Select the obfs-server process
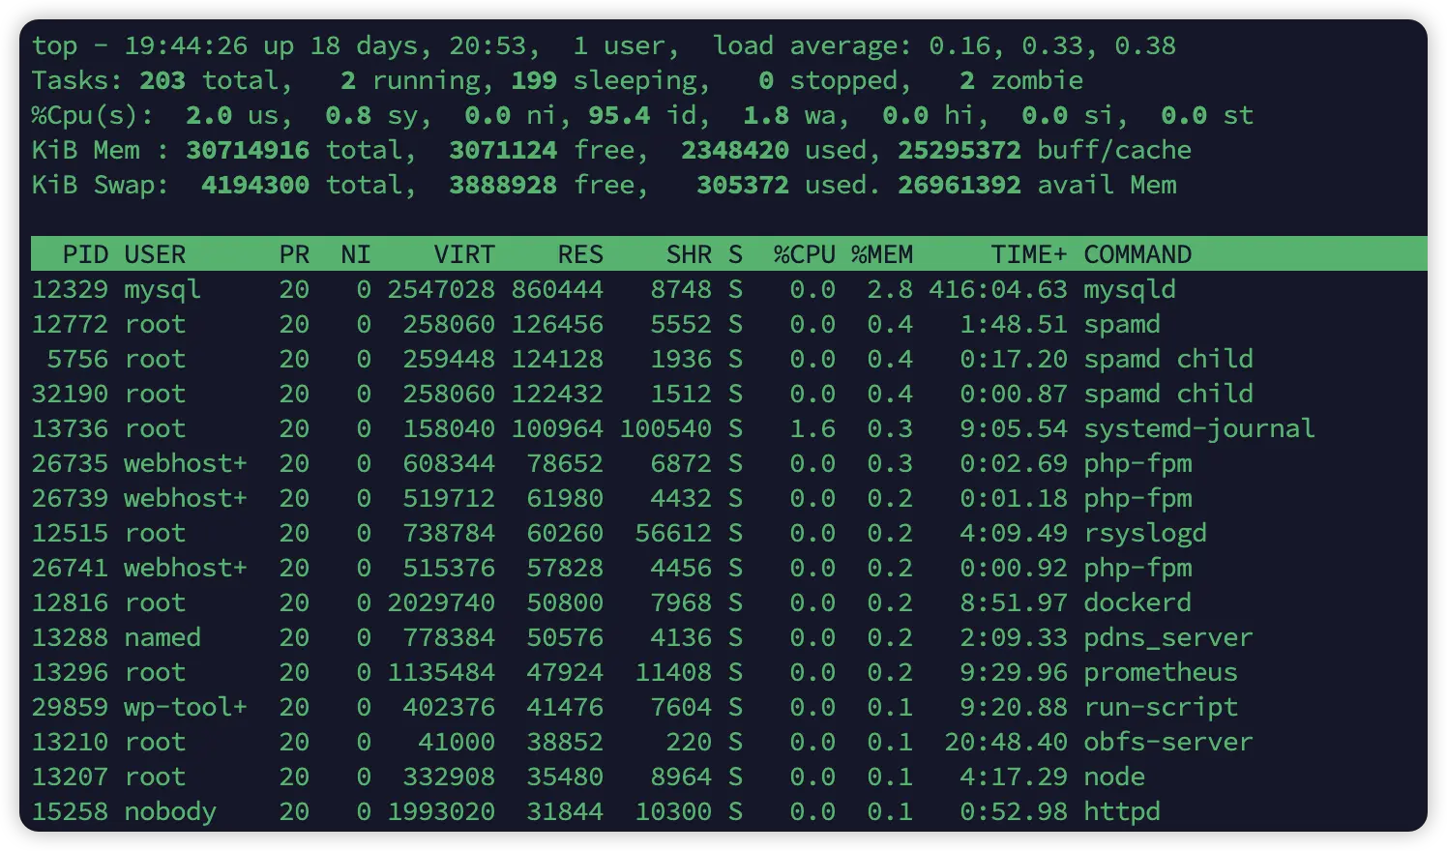Viewport: 1447px width, 851px height. click(x=1167, y=742)
